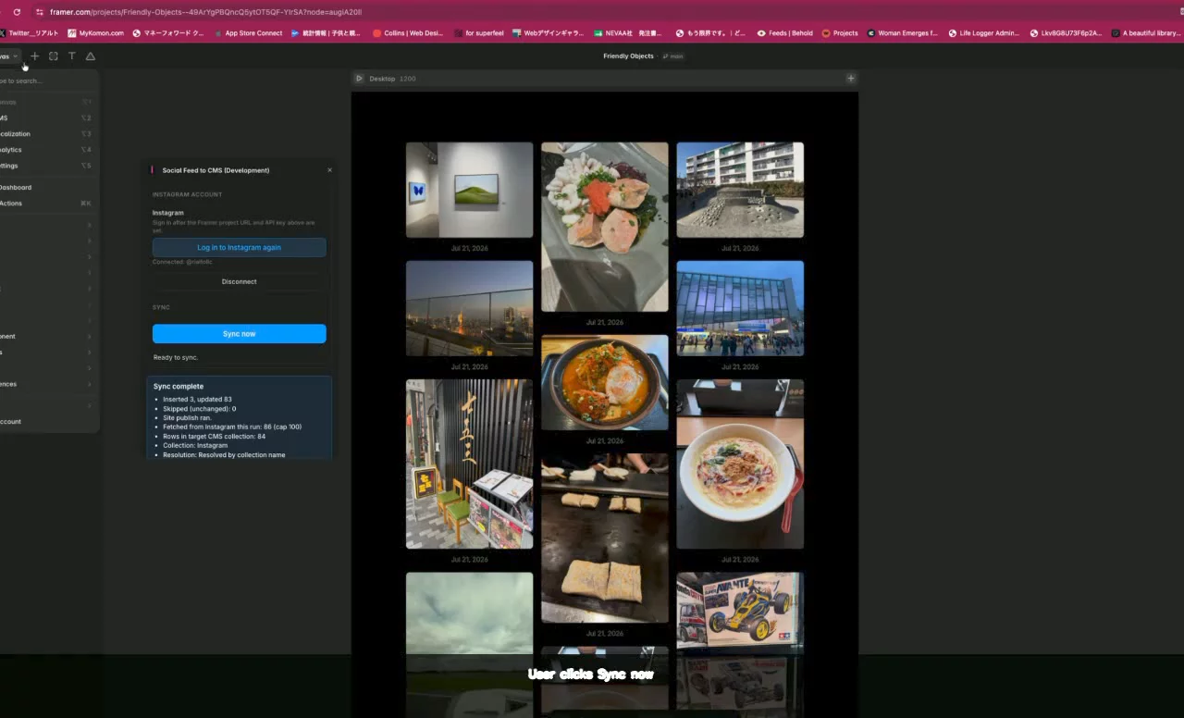Click the menu search field

46,81
